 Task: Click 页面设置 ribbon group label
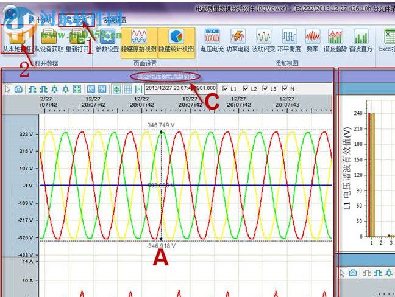(145, 63)
